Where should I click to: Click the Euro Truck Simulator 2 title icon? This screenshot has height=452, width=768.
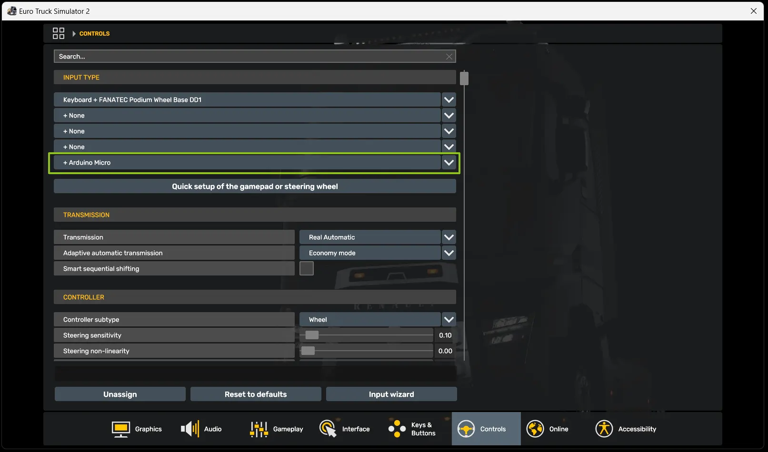(12, 11)
